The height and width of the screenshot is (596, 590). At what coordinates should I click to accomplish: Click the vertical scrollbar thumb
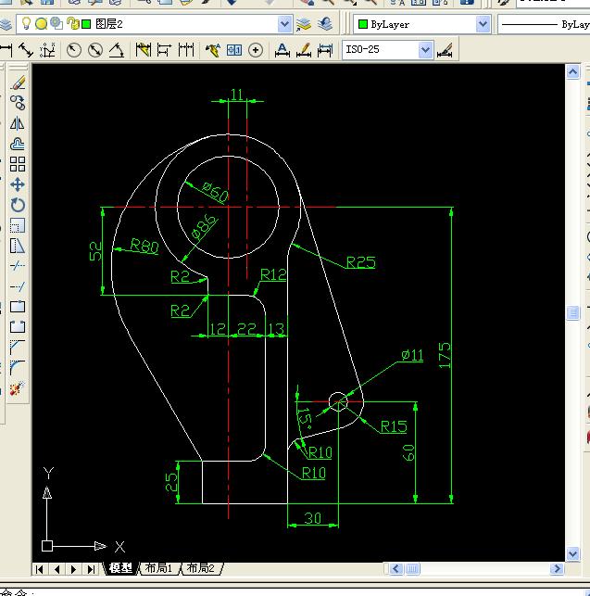coord(573,313)
